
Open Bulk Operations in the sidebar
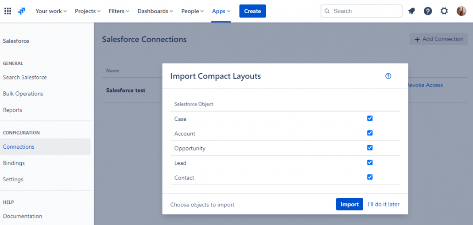point(23,94)
